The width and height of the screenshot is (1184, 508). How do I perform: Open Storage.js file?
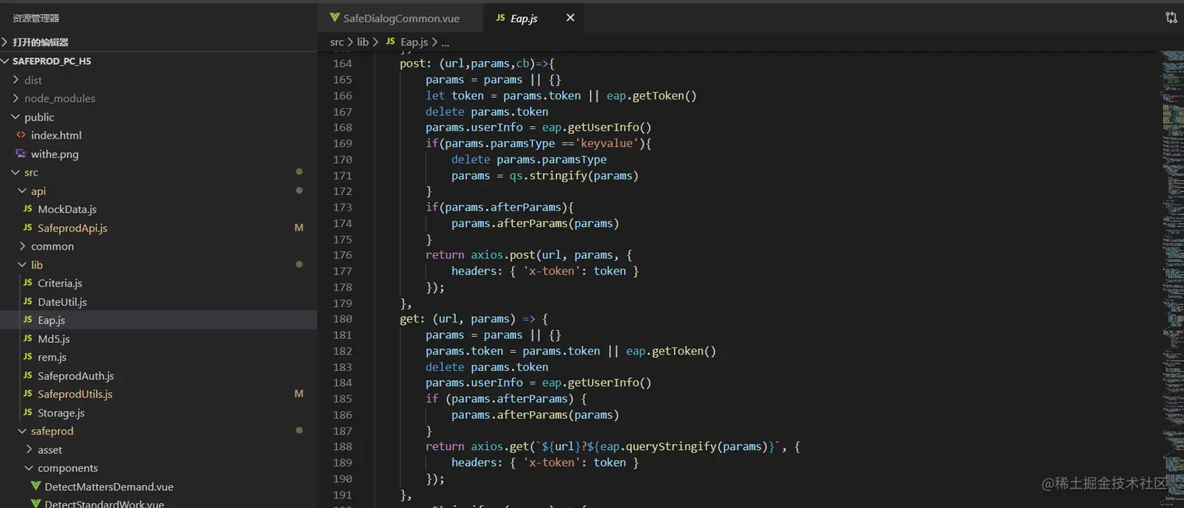click(x=158, y=413)
